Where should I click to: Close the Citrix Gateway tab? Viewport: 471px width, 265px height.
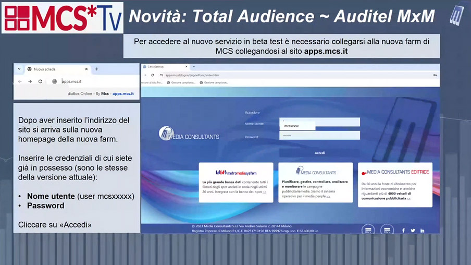(186, 66)
